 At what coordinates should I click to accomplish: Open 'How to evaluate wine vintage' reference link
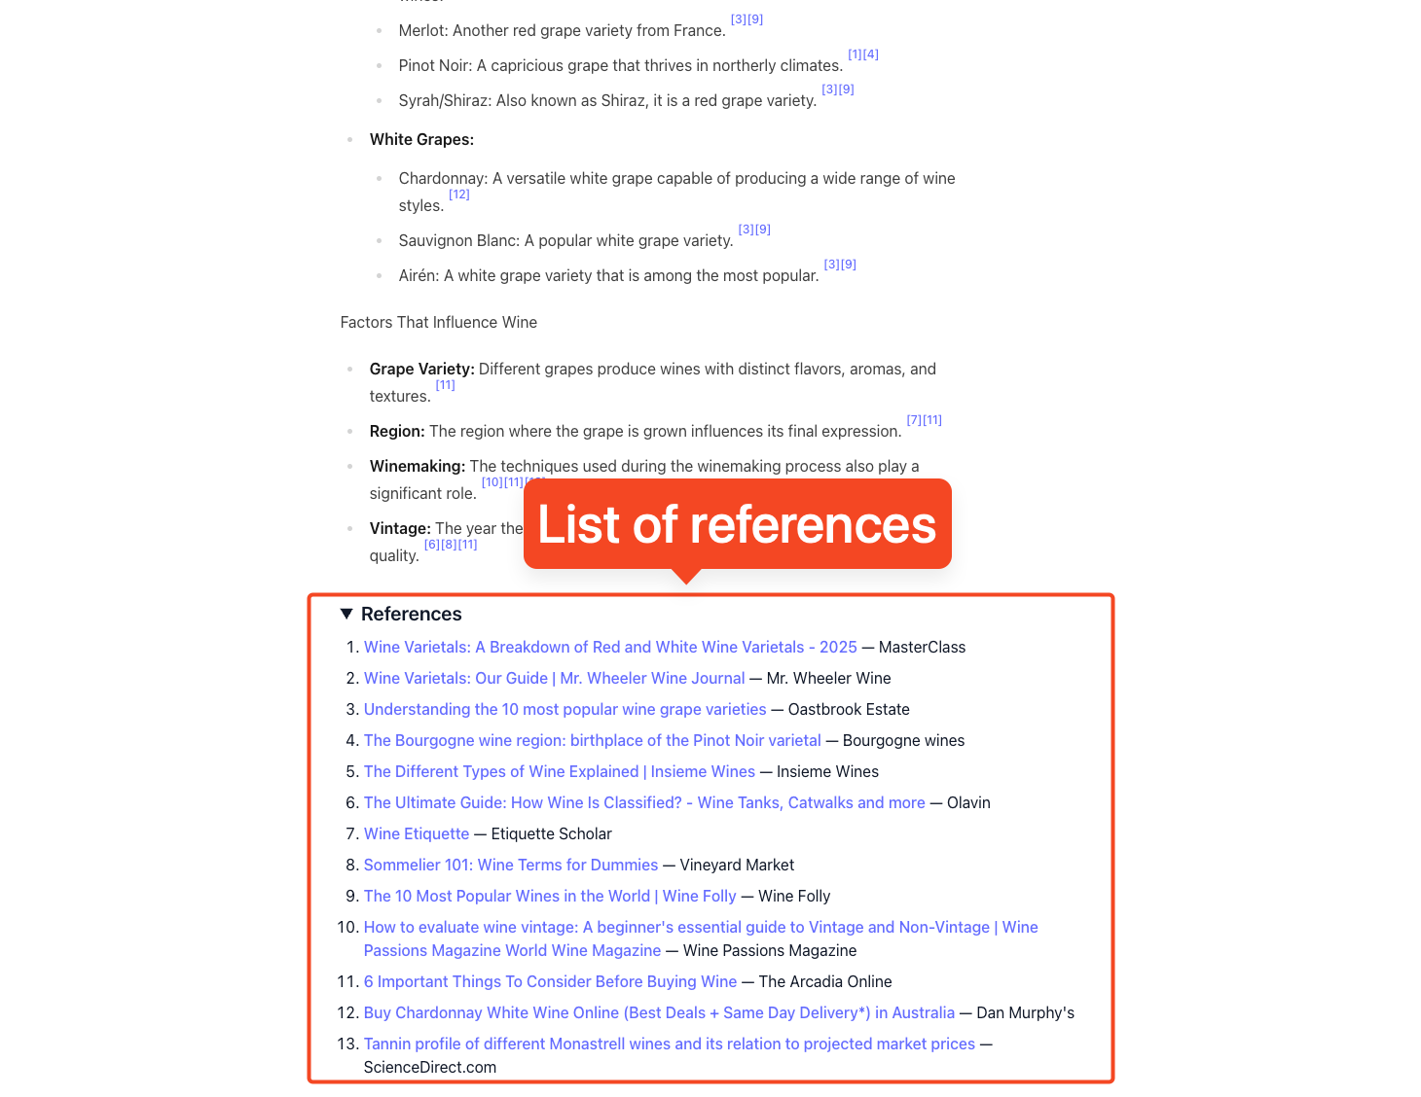701,938
